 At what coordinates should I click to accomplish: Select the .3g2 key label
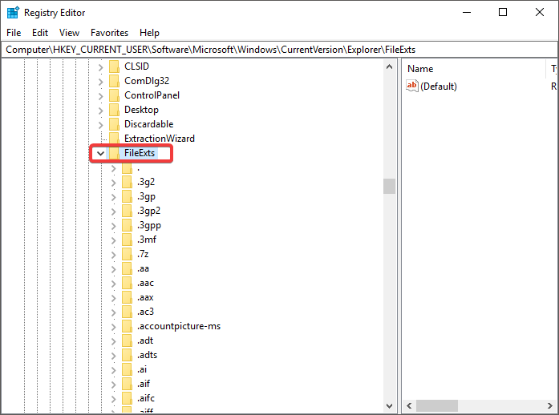pos(146,182)
